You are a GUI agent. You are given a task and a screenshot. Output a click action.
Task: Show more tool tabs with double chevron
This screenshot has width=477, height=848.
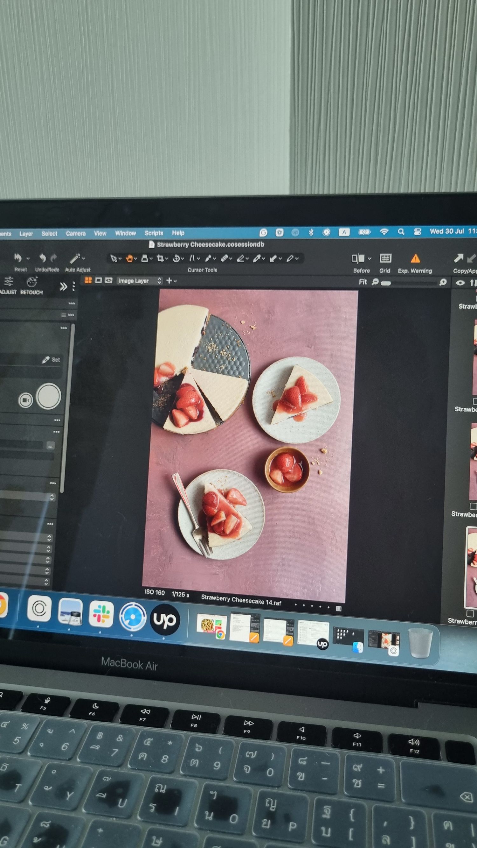pos(63,287)
